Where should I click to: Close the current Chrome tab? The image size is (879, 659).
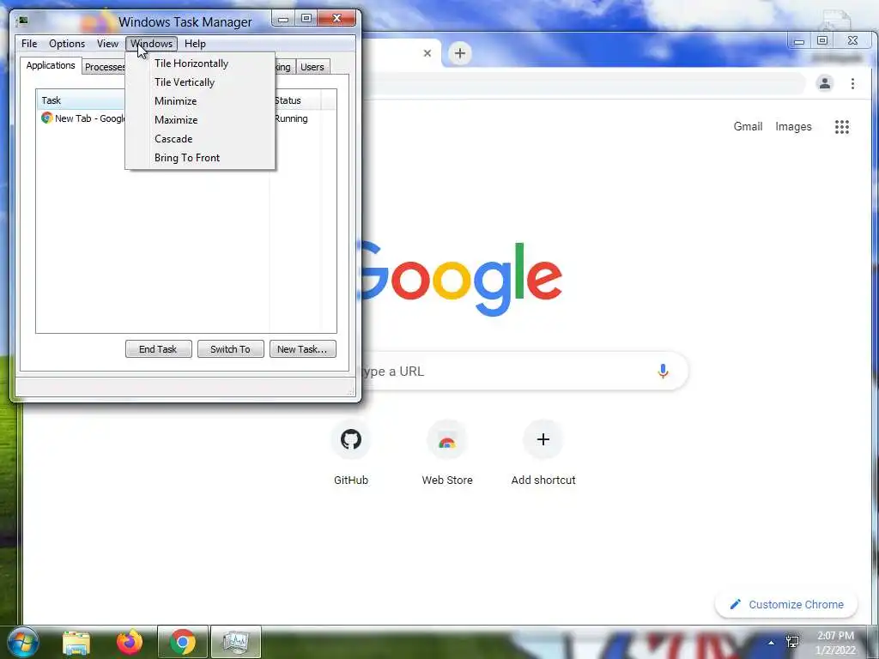(427, 53)
